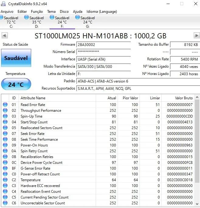Click the Saudável health status button
Viewport: 200px width, 208px height.
pyautogui.click(x=16, y=58)
